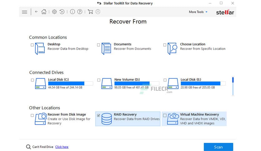
Task: Uncheck the RAID Recovery checkbox
Action: [99, 115]
